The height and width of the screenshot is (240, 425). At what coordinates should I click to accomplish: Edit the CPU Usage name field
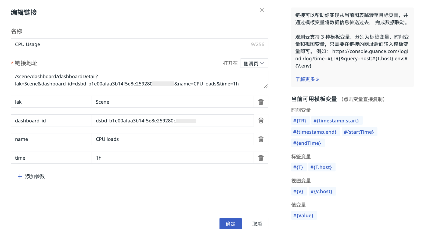click(x=139, y=44)
